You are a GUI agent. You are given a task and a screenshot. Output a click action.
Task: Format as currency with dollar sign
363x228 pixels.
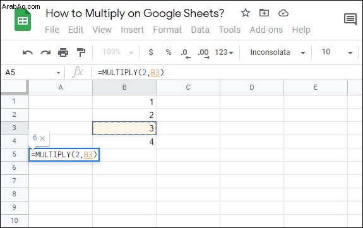tap(151, 52)
